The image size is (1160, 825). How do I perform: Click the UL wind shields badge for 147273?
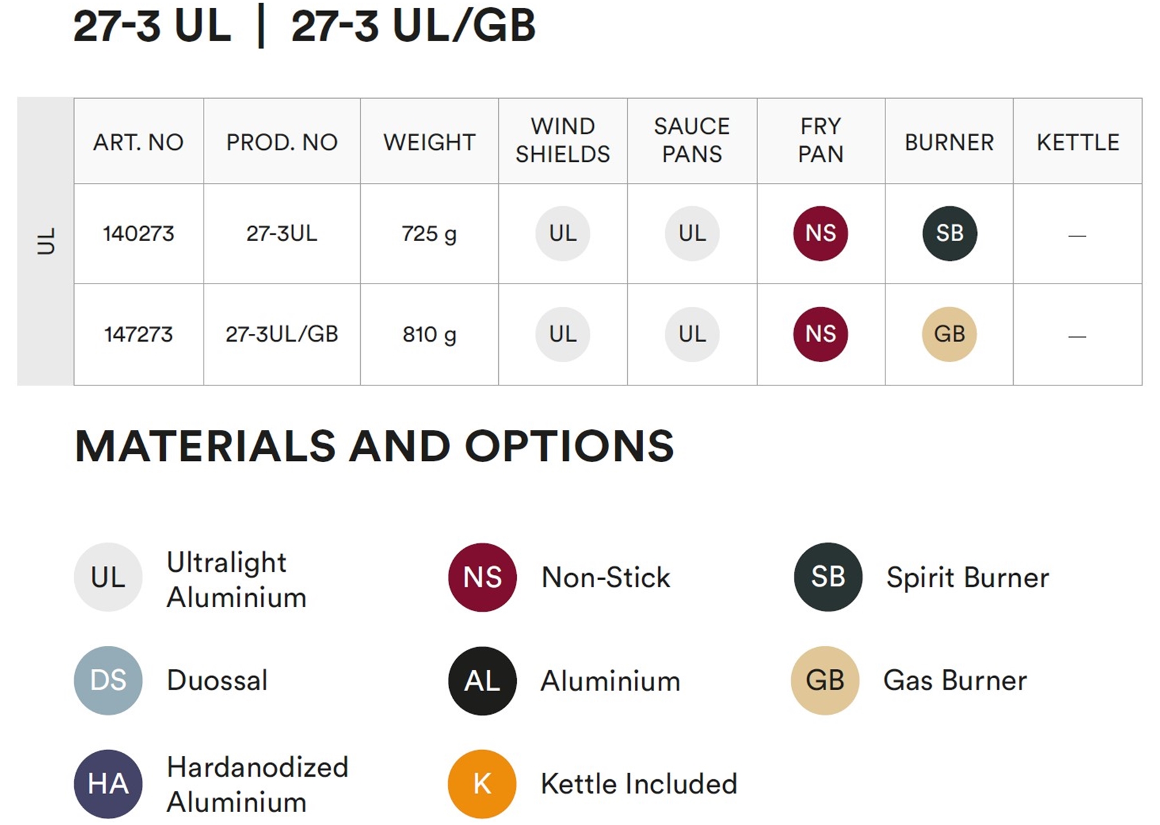tap(563, 334)
